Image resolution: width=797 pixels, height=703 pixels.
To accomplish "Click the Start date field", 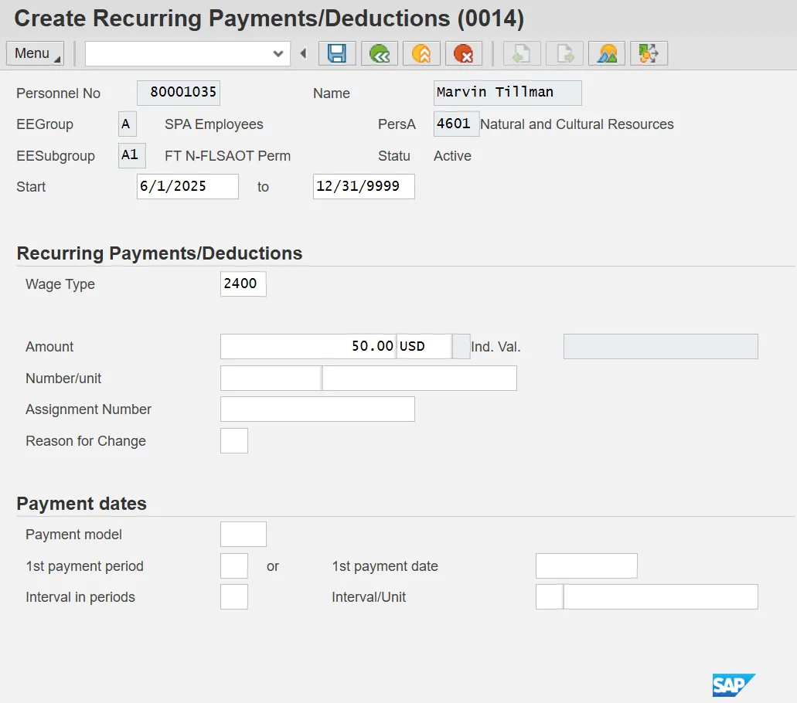I will (x=187, y=187).
